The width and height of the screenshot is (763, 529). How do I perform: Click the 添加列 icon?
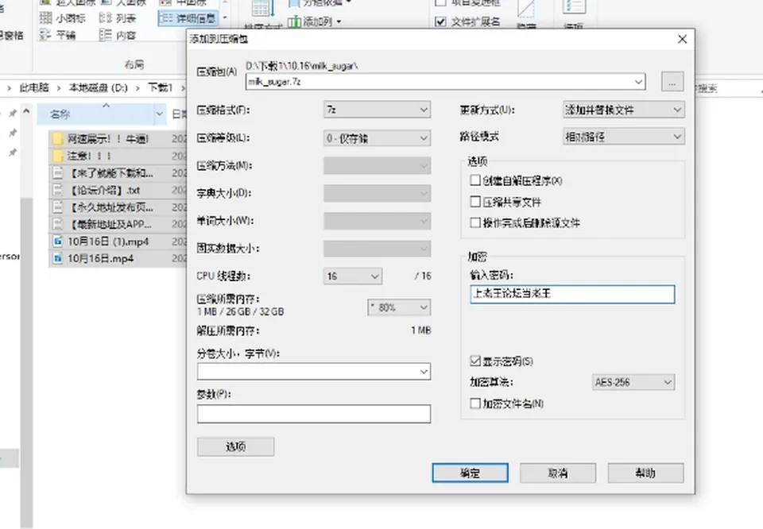pos(294,21)
